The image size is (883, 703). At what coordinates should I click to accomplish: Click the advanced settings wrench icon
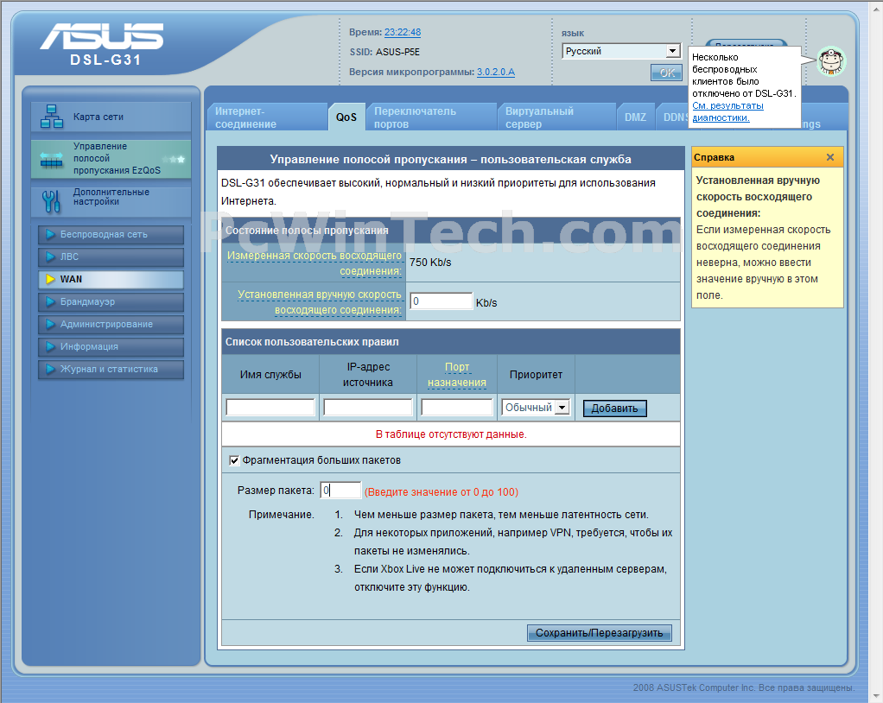click(x=52, y=201)
